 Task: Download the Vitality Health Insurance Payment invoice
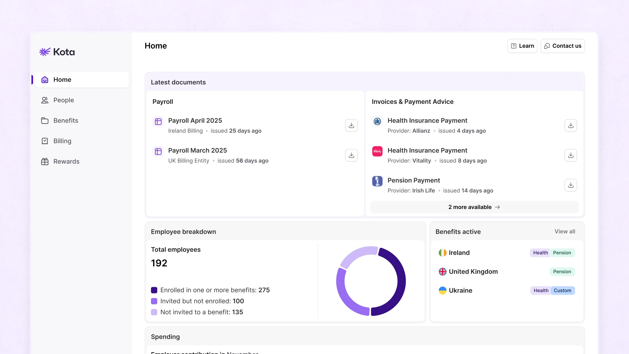[x=571, y=155]
